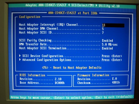Click the Firmware Revision E.0 value
This screenshot has width=139, height=104.
pyautogui.click(x=115, y=79)
